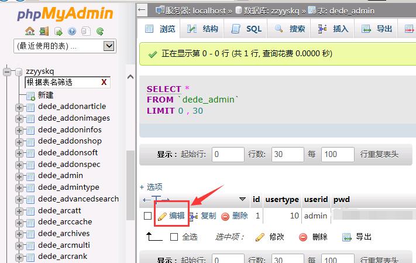This screenshot has width=416, height=263.
Task: Open dede_archives table in tree
Action: click(64, 233)
